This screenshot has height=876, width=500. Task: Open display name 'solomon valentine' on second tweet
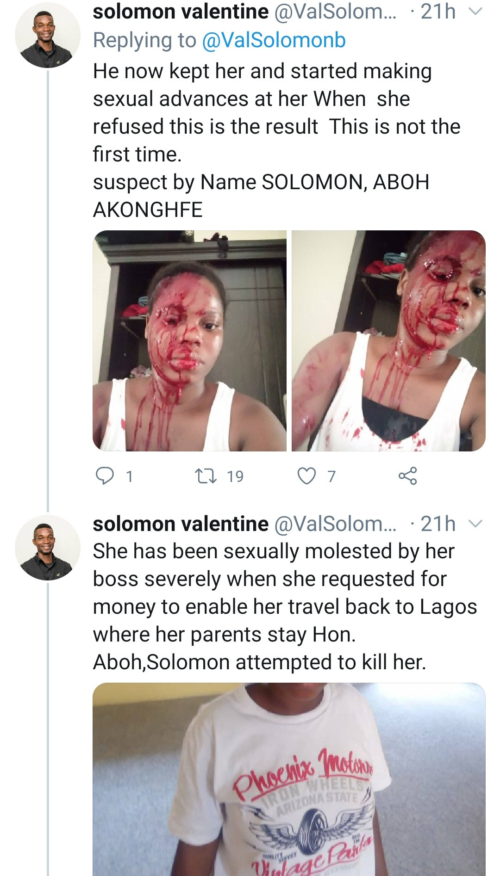181,524
